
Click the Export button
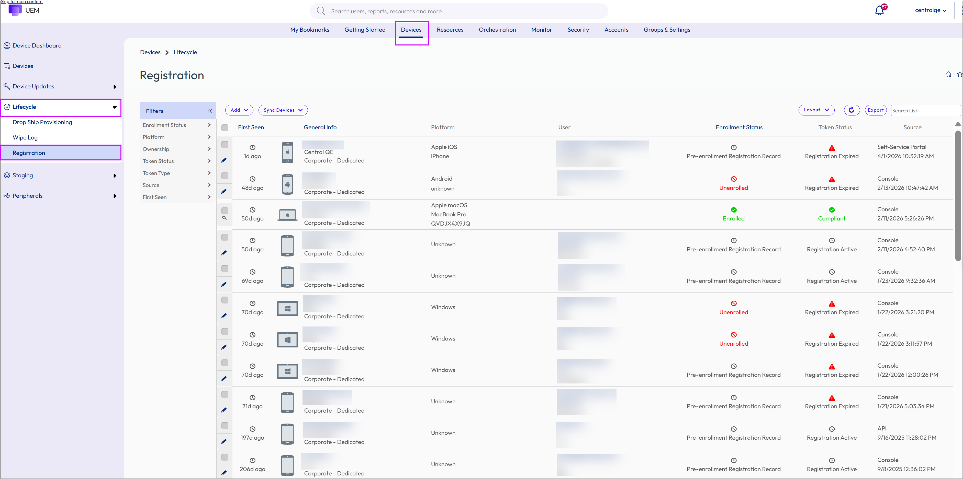tap(876, 110)
